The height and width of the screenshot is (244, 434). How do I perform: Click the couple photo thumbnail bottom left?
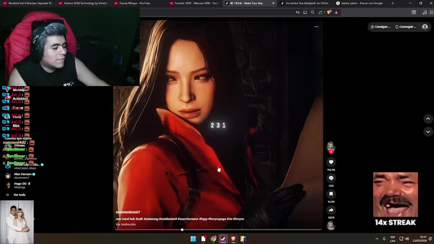pos(17,222)
